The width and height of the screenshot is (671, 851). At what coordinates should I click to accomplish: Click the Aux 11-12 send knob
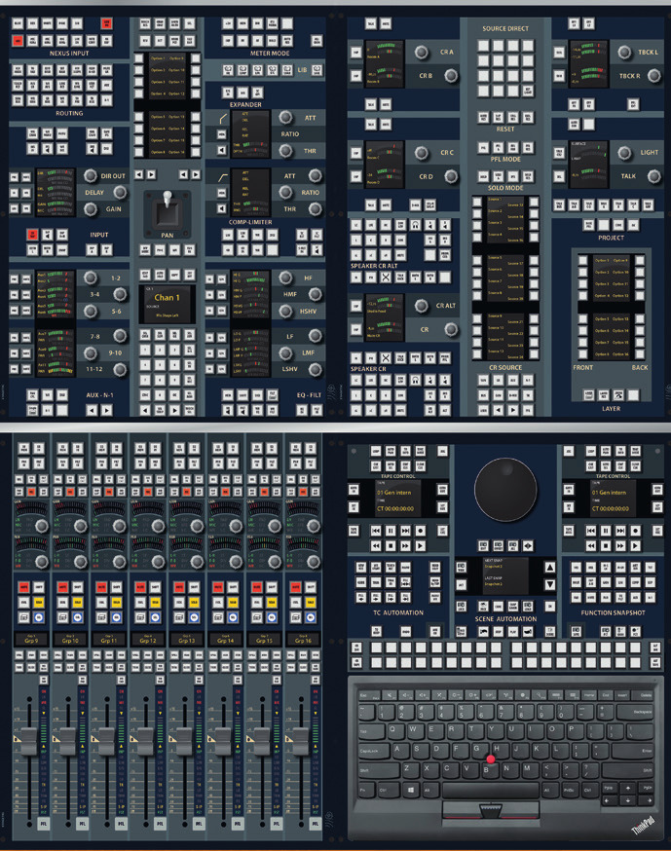120,370
